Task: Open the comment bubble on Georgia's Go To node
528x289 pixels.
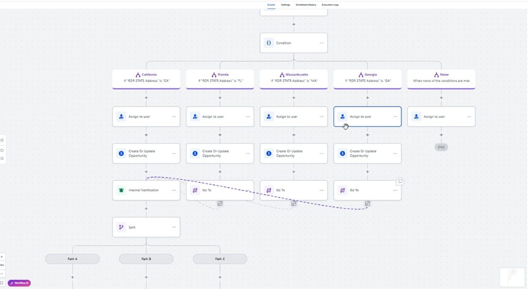Action: (400, 181)
